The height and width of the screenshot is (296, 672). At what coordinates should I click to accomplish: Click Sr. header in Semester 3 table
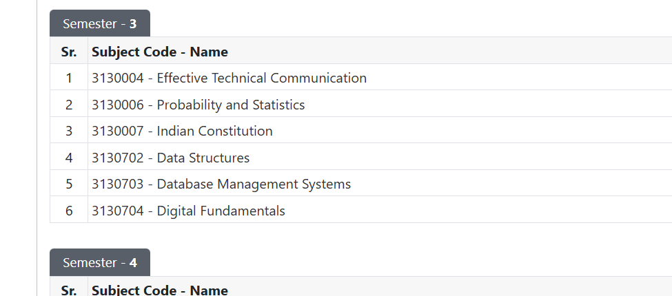coord(69,52)
